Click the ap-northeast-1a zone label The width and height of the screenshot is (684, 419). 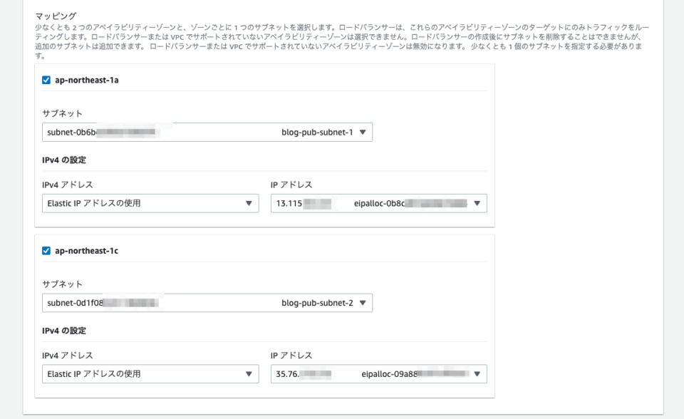[87, 81]
